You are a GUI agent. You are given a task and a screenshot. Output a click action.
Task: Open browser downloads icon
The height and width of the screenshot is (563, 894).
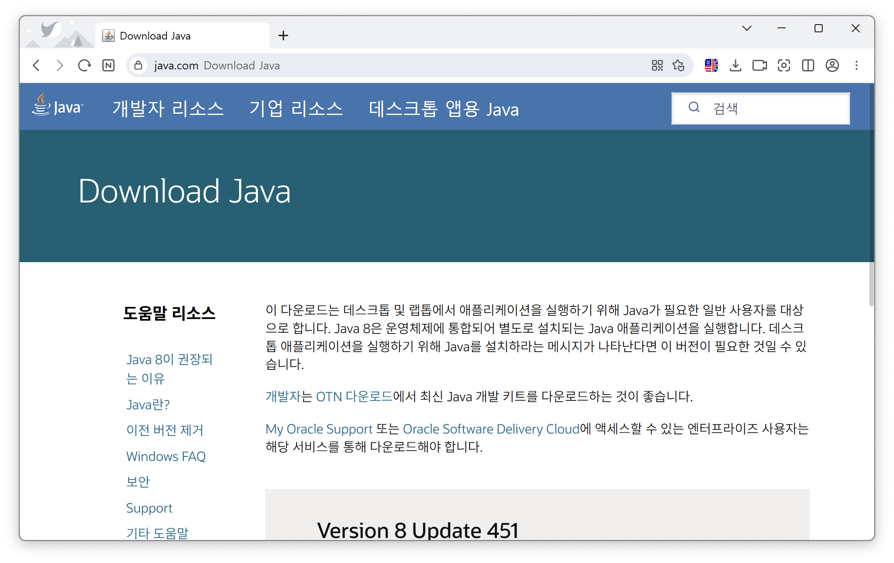[736, 65]
